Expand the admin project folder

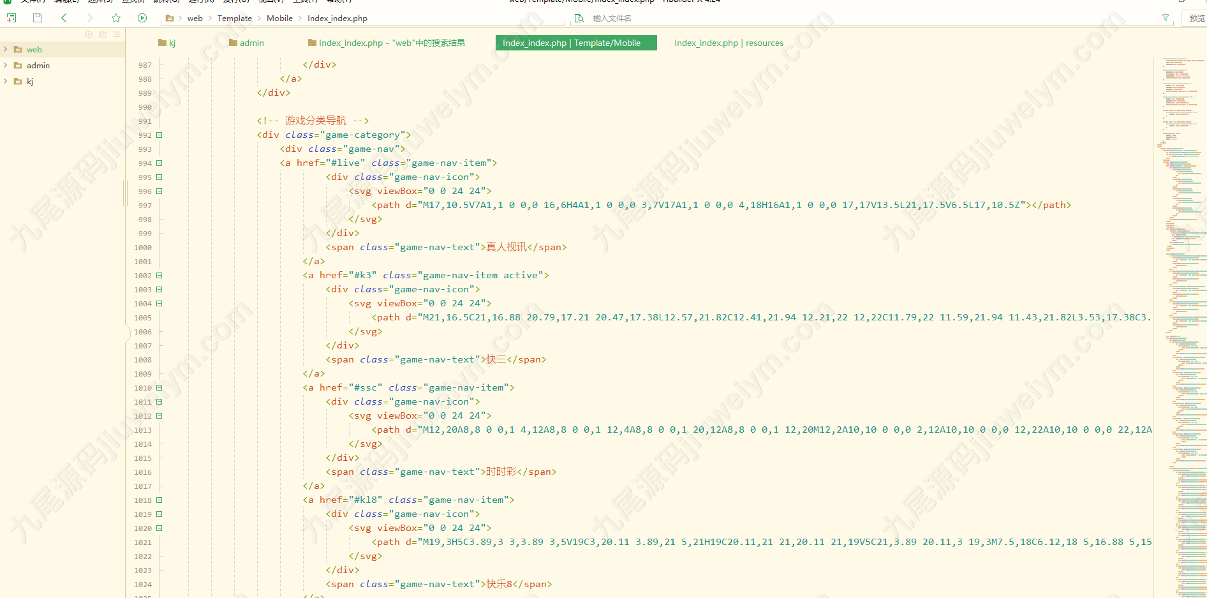6,65
